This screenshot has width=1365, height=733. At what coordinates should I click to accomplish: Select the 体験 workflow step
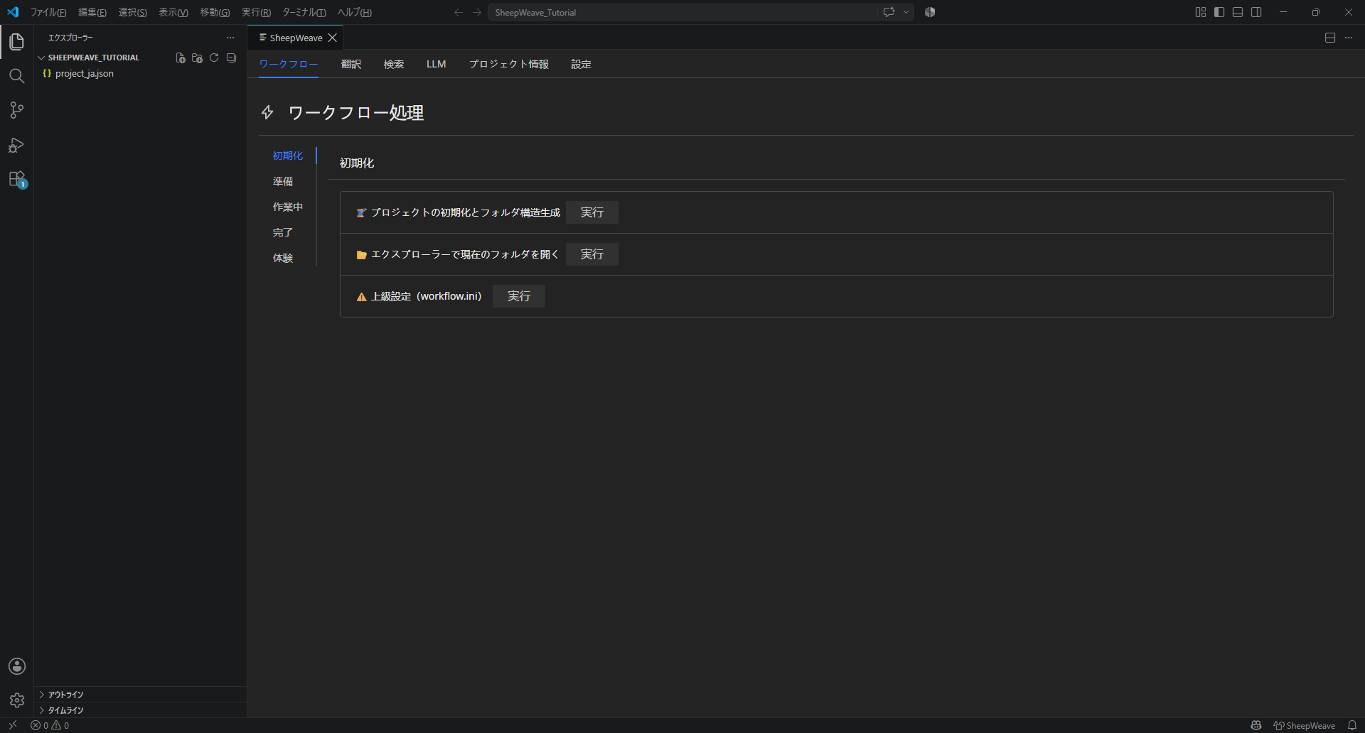point(283,258)
